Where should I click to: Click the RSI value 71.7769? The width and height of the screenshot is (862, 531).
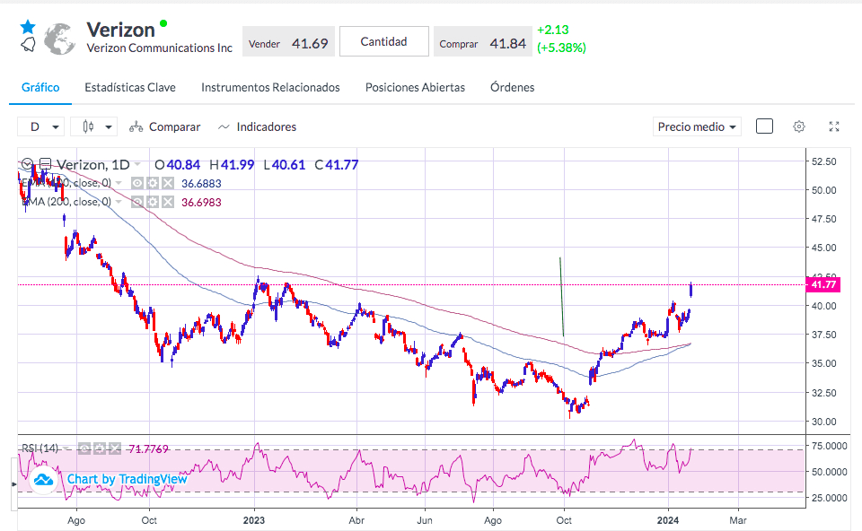[x=148, y=449]
